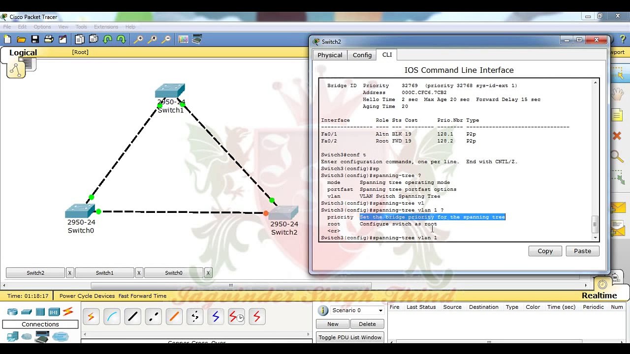Select the CLI tab in Switch2
This screenshot has height=354, width=630.
click(387, 55)
